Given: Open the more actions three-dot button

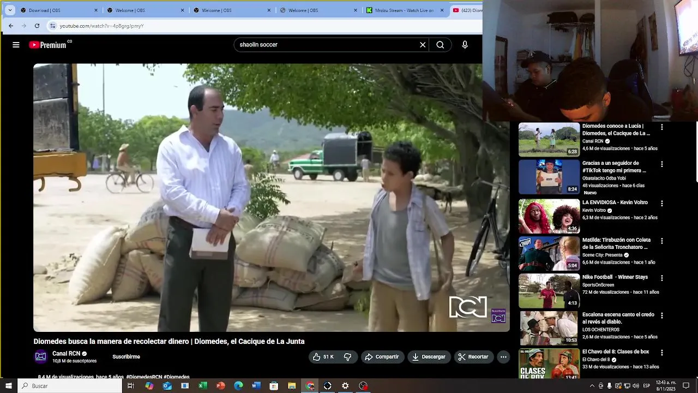Looking at the screenshot, I should (x=503, y=357).
